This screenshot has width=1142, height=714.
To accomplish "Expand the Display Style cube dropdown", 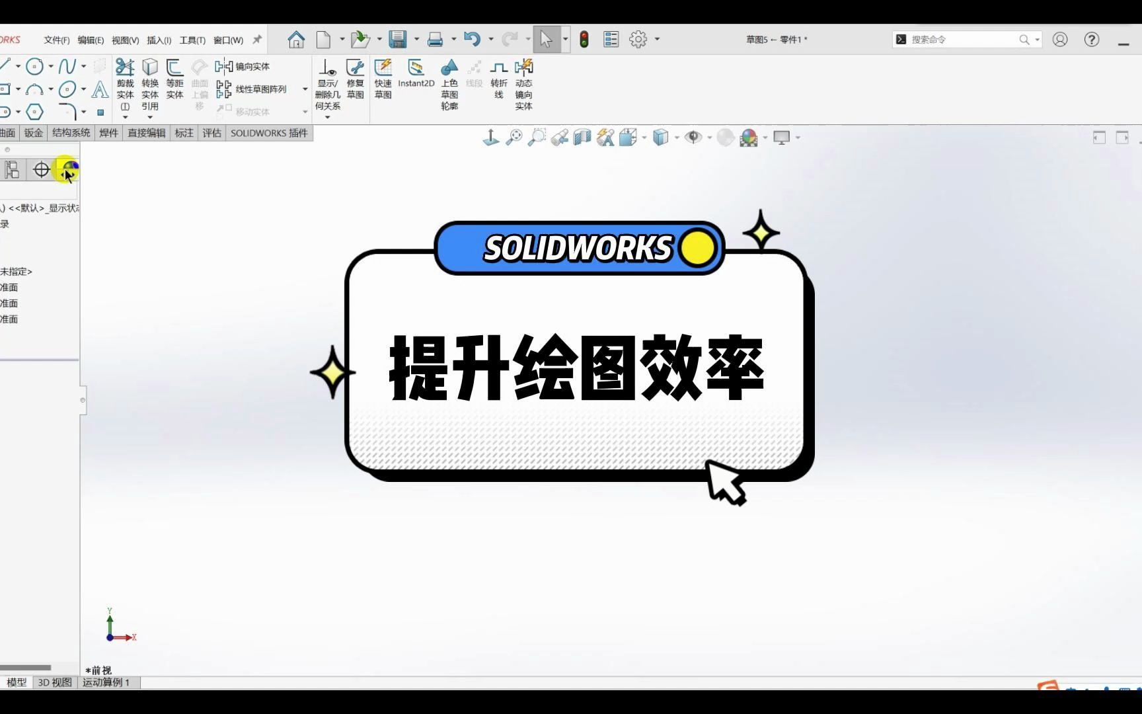I will pos(677,138).
